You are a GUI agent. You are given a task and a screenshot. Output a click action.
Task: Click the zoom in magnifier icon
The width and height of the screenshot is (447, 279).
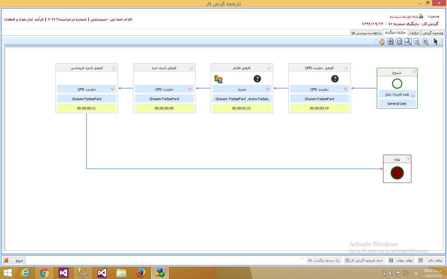[x=425, y=42]
